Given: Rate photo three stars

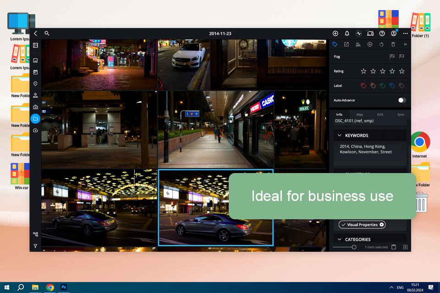Looking at the screenshot, I should pos(382,71).
